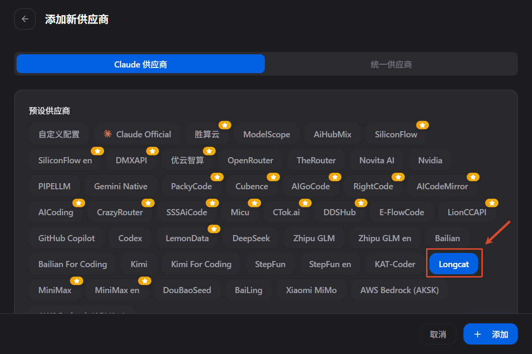Select the RightCode provider
This screenshot has height=354, width=532.
click(x=373, y=186)
